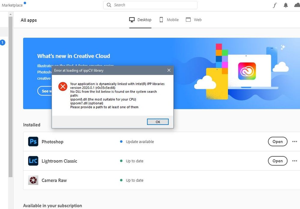Screen dimensions: 300x209
Task: Click inside the Search field
Action: (x=150, y=5)
